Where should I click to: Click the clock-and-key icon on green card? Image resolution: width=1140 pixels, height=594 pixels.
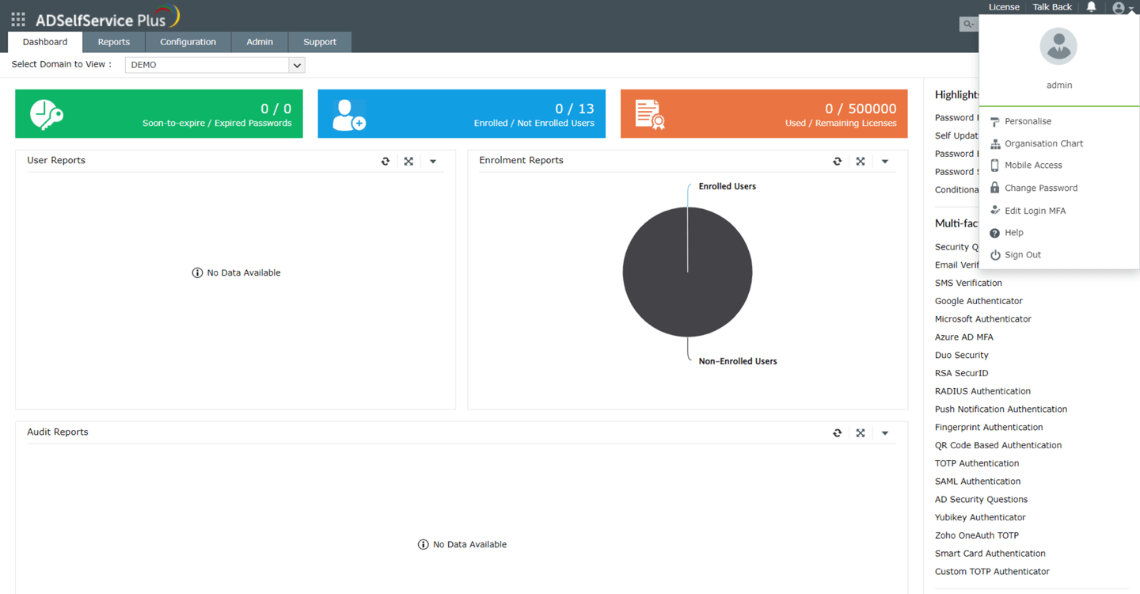[47, 115]
